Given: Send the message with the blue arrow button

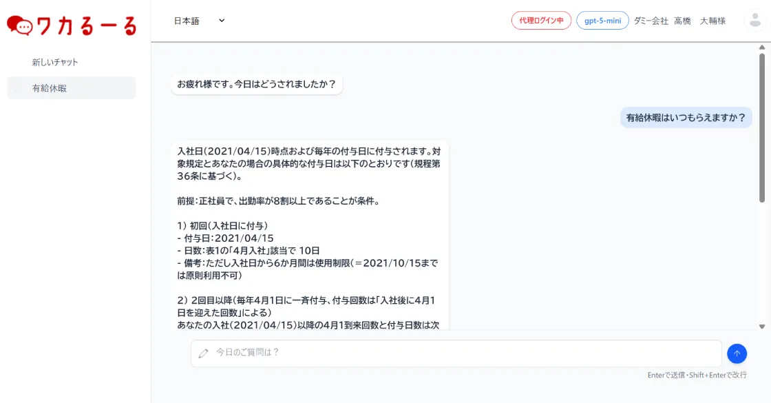Looking at the screenshot, I should pyautogui.click(x=737, y=353).
